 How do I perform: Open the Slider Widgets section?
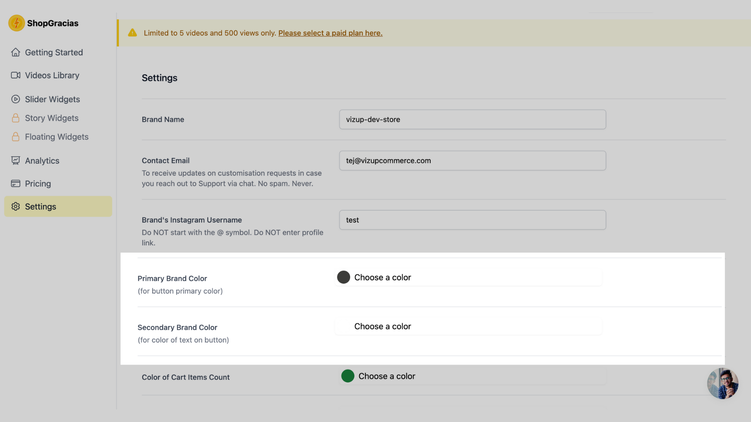[52, 99]
